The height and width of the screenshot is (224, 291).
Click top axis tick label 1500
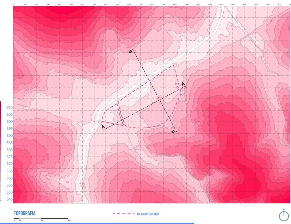point(186,5)
